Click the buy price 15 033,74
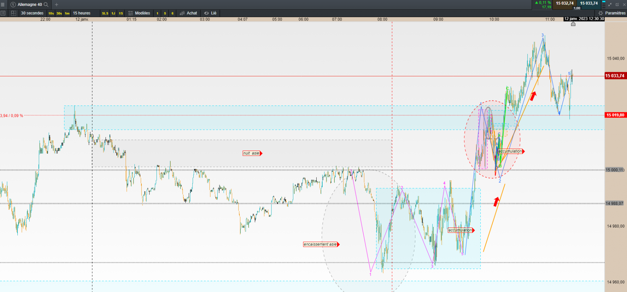This screenshot has height=292, width=627. pos(589,3)
